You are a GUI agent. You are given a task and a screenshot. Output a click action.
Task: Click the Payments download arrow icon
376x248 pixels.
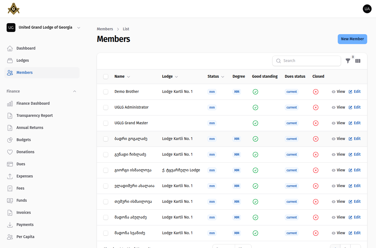point(10,225)
